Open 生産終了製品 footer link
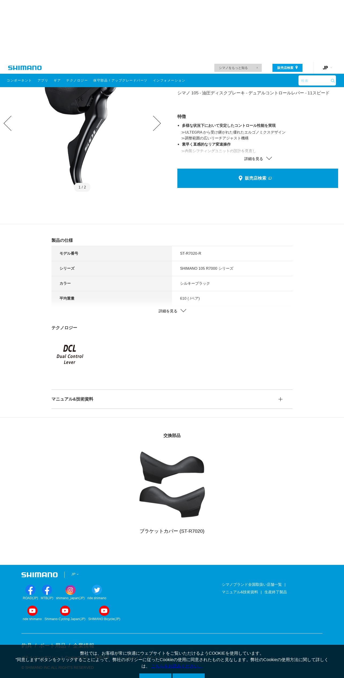Viewport: 344px width, 678px height. (276, 592)
